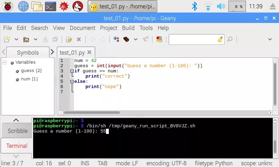Viewport: 279px width, 167px height.
Task: Open the Wi-Fi network menu
Action: [x=208, y=7]
